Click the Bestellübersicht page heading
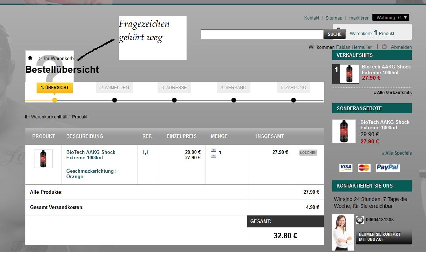Viewport: 426px width, 277px height. pos(62,70)
